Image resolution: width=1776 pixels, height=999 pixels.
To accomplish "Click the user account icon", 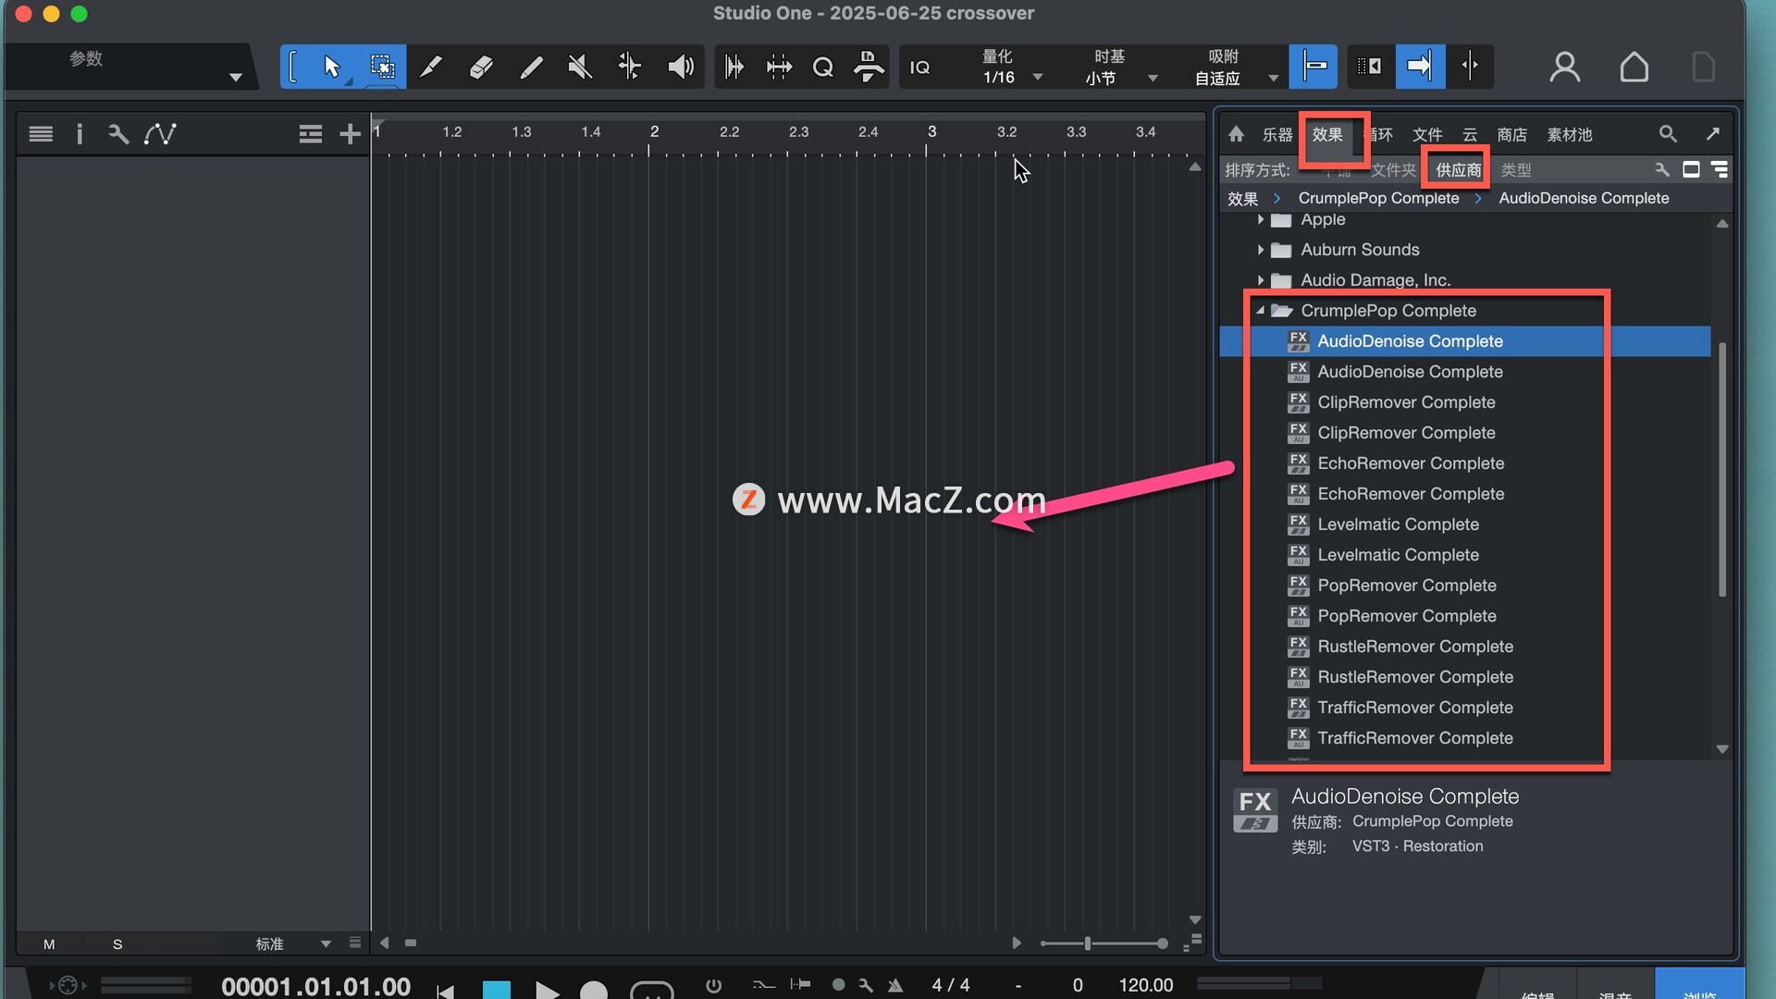I will [x=1564, y=67].
